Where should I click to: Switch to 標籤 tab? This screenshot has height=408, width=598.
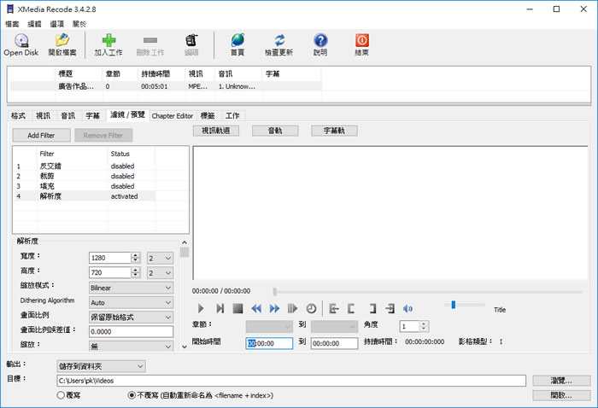coord(208,116)
